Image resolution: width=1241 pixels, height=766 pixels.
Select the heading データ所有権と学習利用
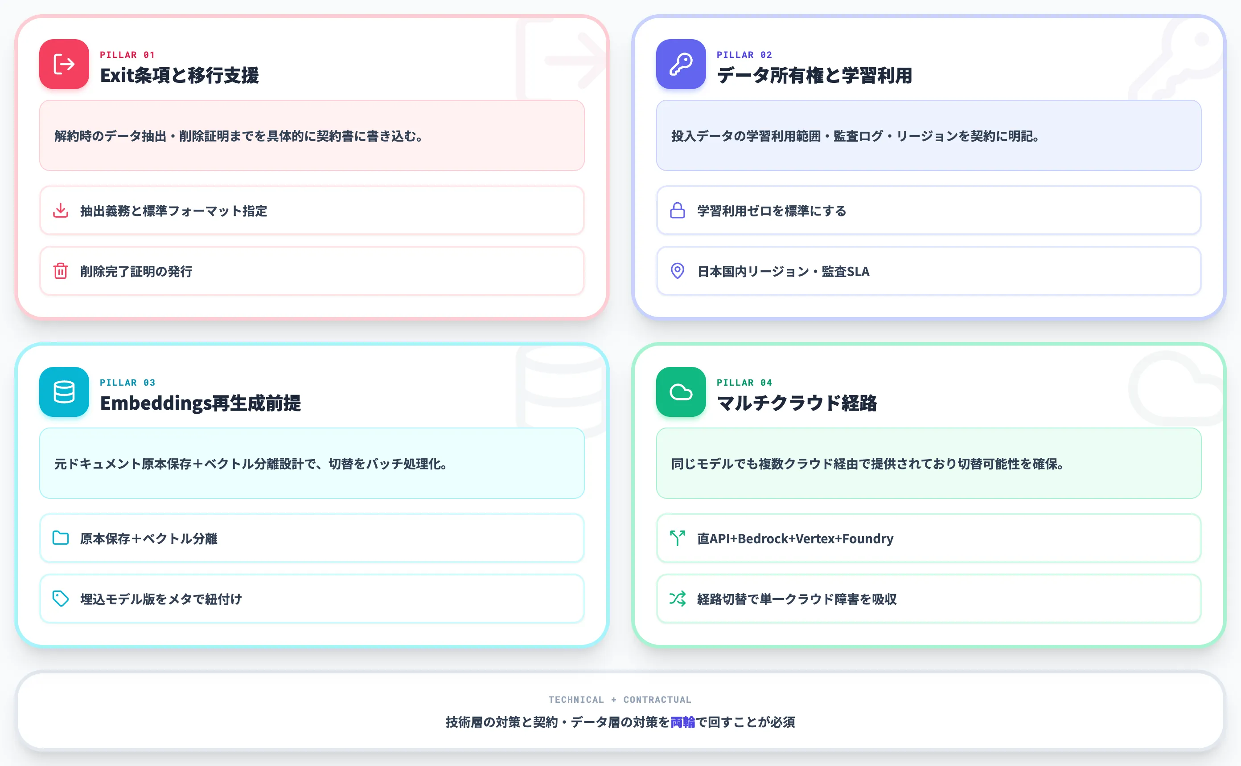tap(814, 75)
